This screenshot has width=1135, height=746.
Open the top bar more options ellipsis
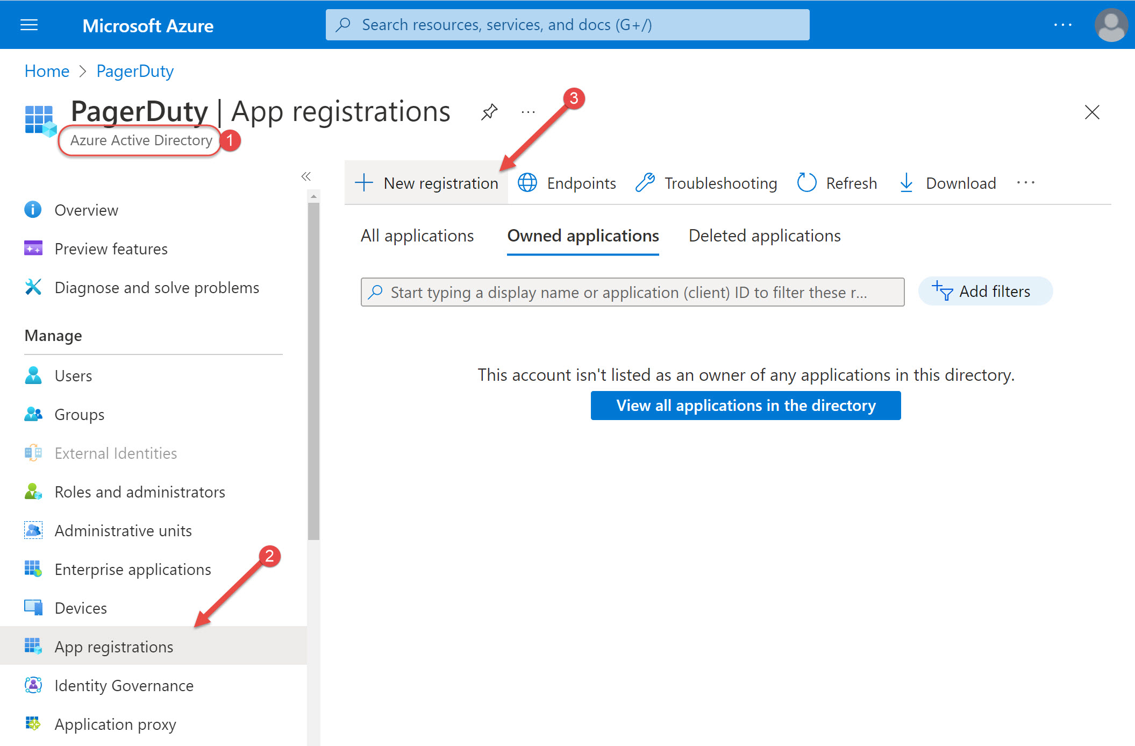coord(1063,25)
